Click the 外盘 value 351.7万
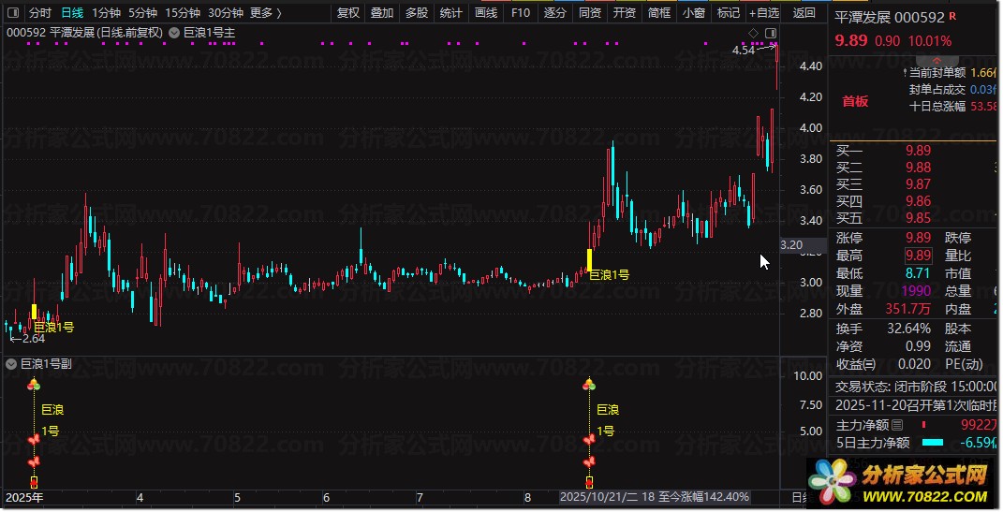Image resolution: width=1003 pixels, height=512 pixels. pyautogui.click(x=907, y=309)
